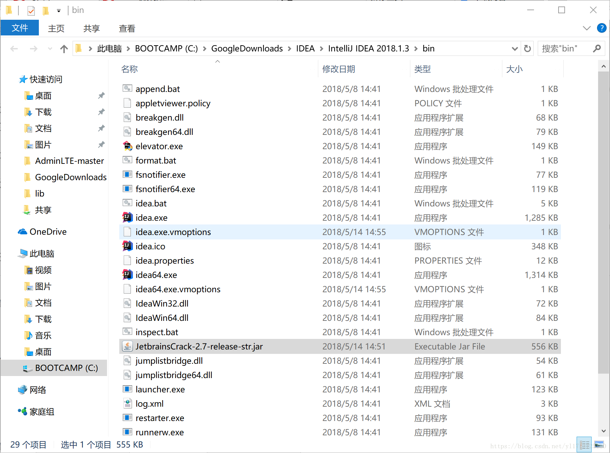Open the 查看 ribbon tab
The height and width of the screenshot is (453, 610).
tap(127, 28)
